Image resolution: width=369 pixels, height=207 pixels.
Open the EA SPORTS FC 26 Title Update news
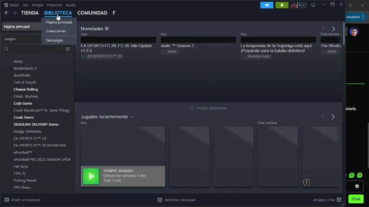coord(116,48)
